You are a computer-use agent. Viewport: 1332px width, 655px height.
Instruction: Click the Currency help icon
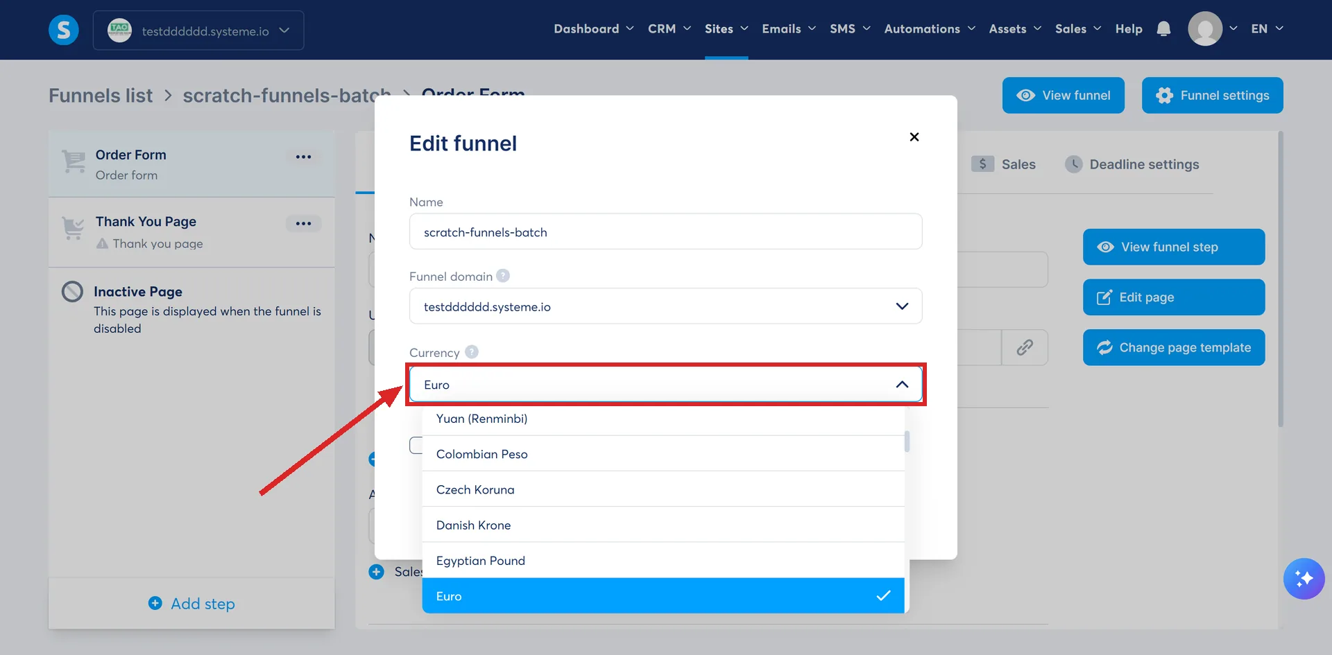(x=472, y=352)
